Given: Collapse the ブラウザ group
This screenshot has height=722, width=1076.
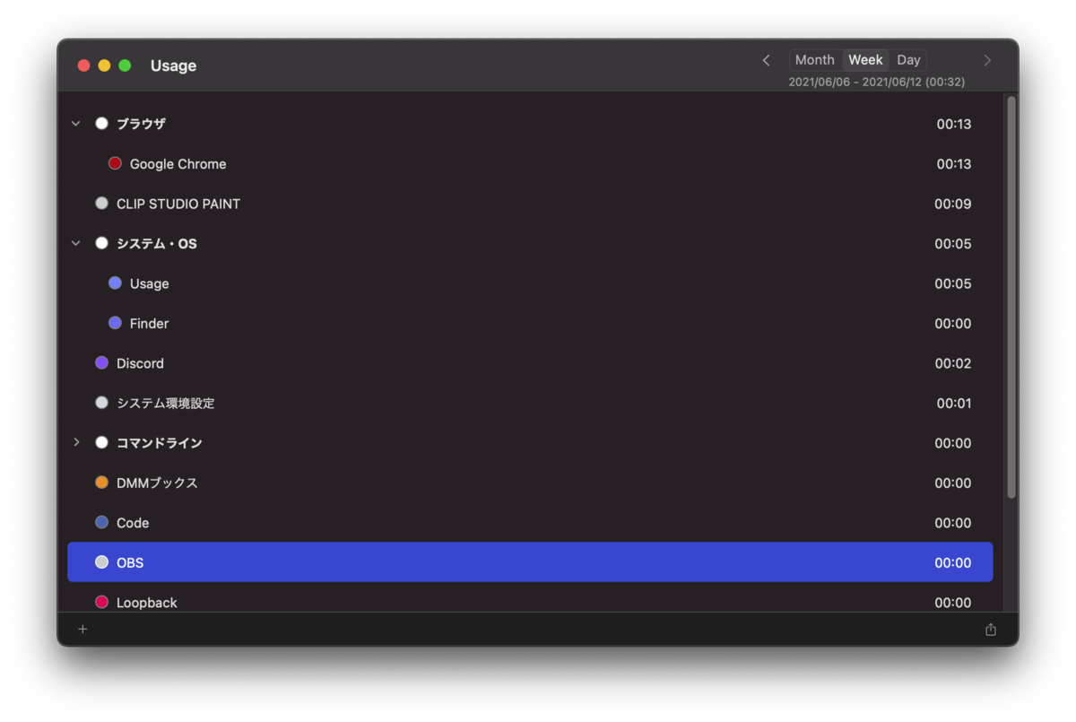Looking at the screenshot, I should [76, 124].
